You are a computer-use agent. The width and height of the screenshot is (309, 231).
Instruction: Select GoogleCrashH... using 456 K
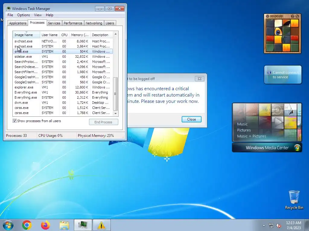[x=63, y=77]
